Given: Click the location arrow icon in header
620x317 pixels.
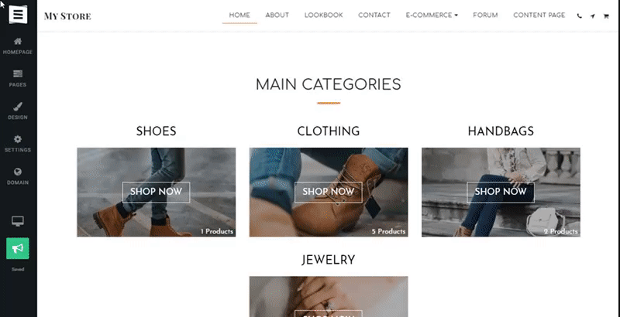Looking at the screenshot, I should click(592, 16).
